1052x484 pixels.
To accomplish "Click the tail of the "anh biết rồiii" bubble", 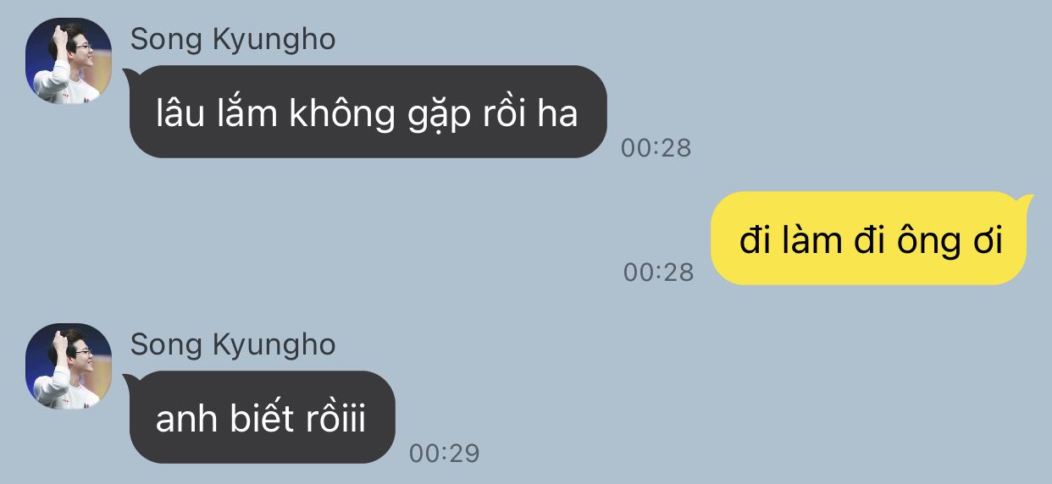I will tap(129, 380).
